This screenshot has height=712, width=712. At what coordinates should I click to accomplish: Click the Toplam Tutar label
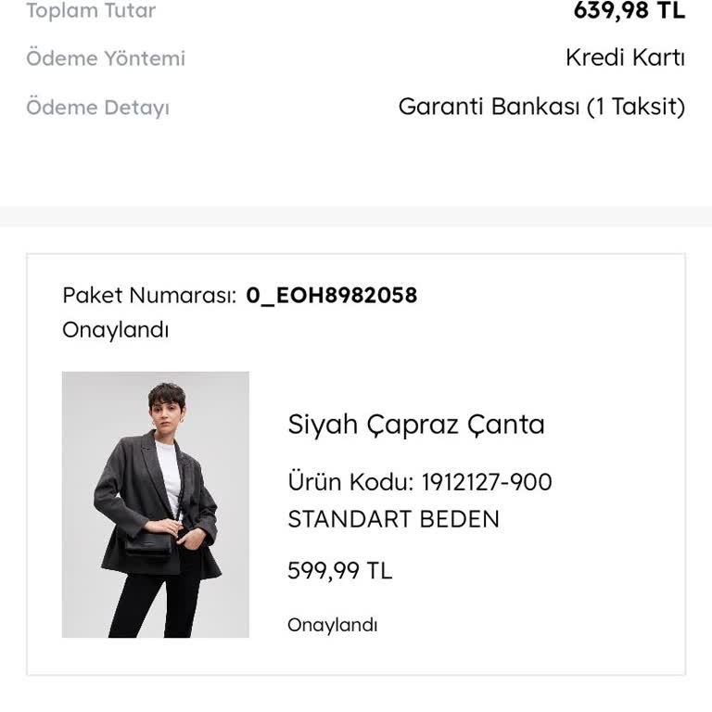(x=91, y=10)
